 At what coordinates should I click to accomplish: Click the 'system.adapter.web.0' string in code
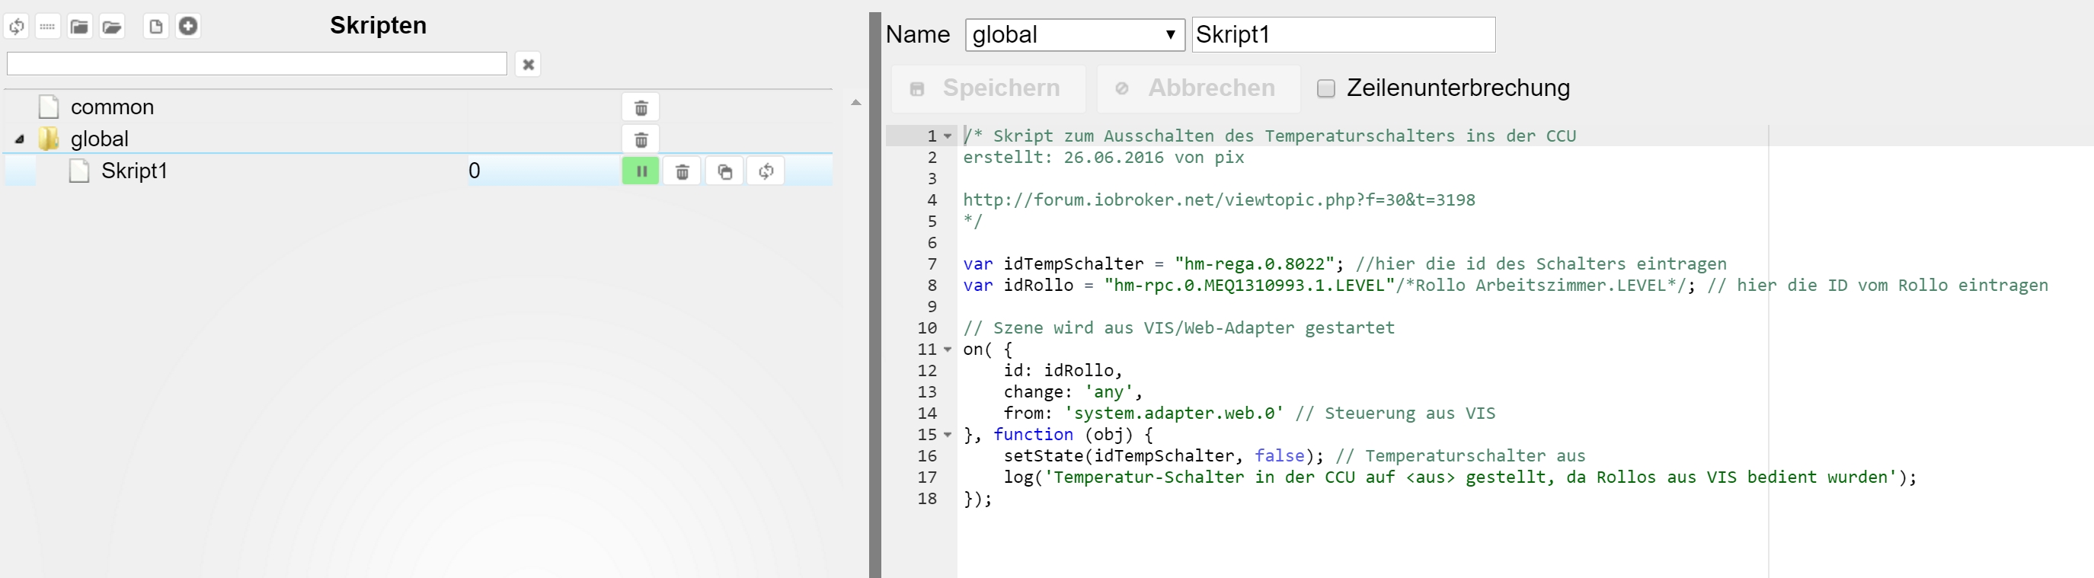coord(1174,413)
